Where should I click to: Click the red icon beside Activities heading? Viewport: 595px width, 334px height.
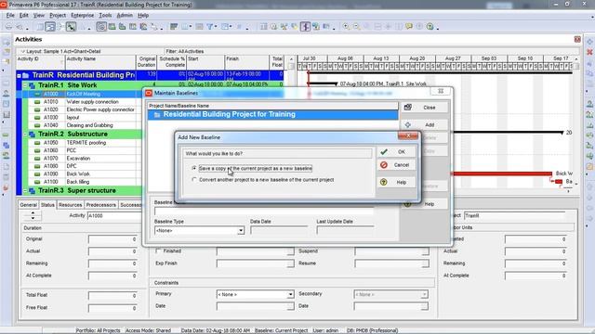[577, 39]
